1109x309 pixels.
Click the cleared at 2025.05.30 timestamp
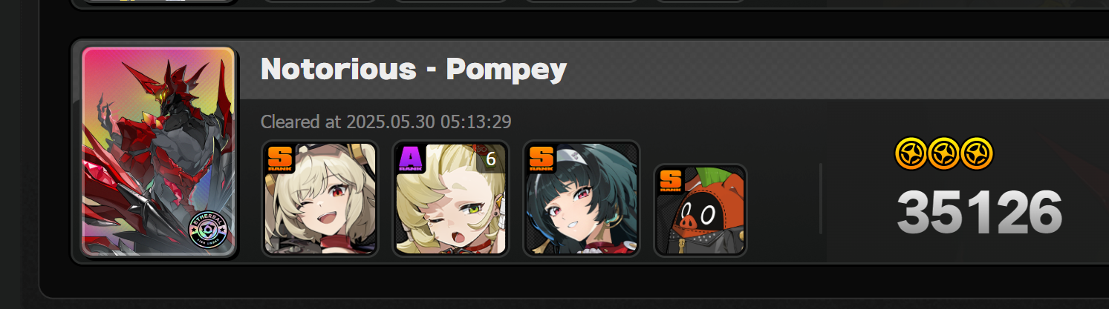pyautogui.click(x=386, y=121)
